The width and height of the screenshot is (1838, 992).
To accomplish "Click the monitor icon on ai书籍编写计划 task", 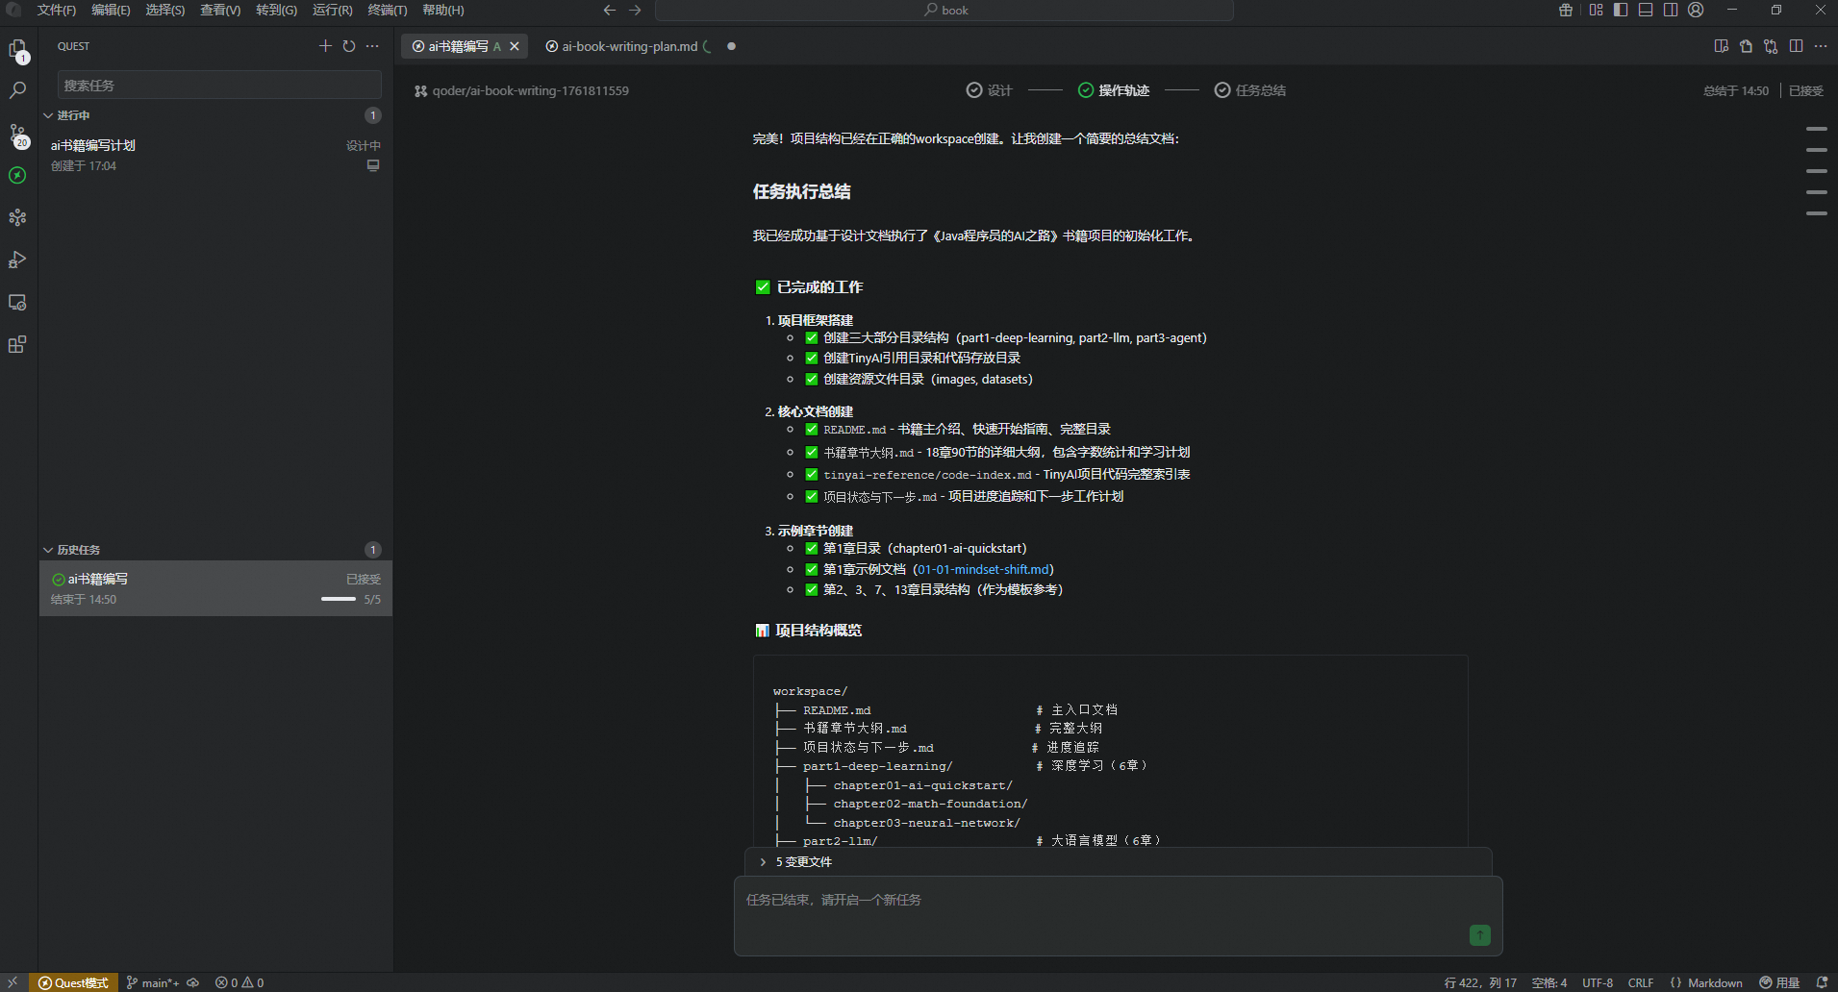I will coord(373,165).
